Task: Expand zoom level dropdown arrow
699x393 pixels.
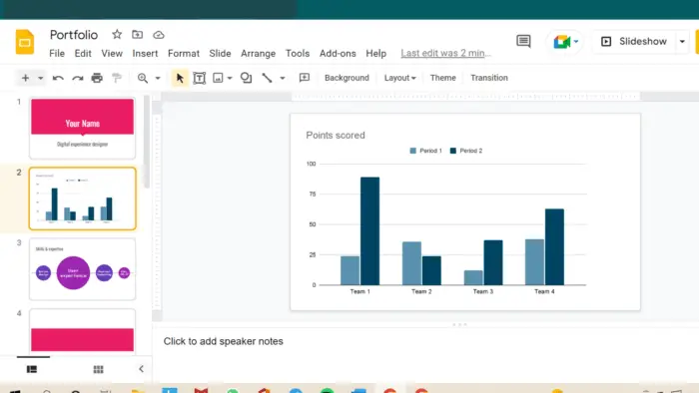Action: pyautogui.click(x=158, y=78)
